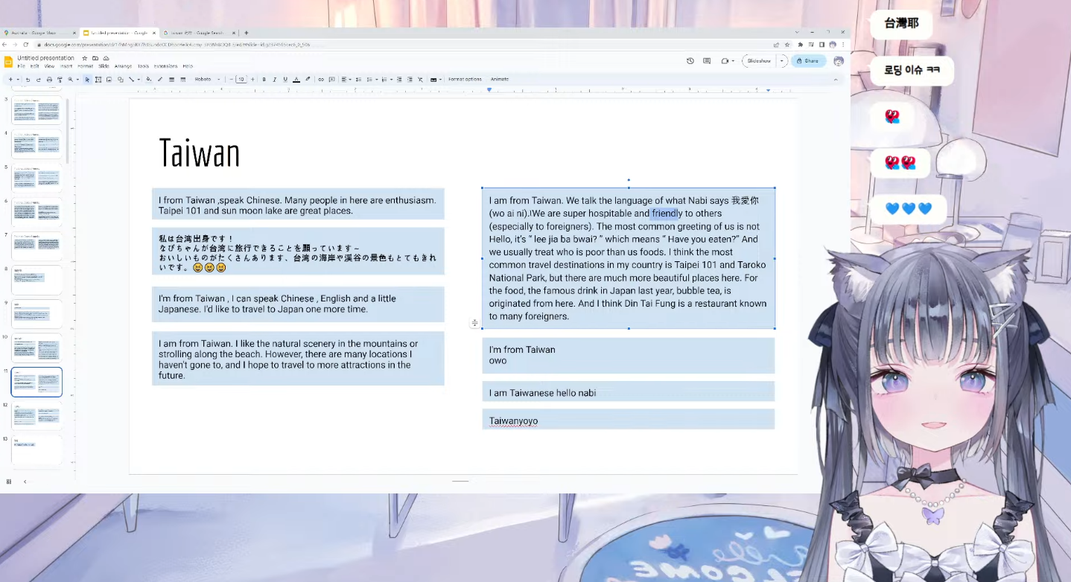Click the increase indent icon

pos(410,79)
